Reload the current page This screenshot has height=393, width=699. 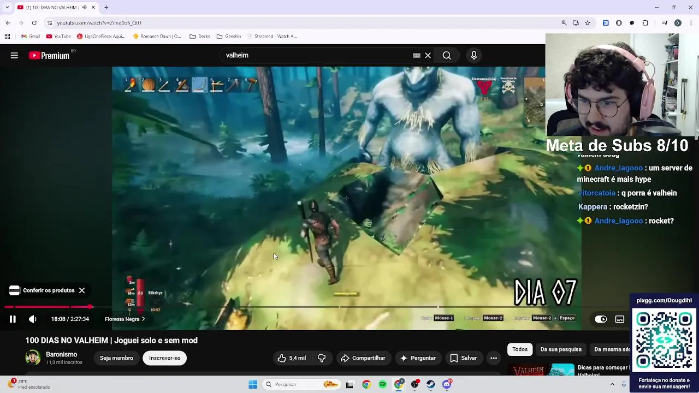point(34,23)
